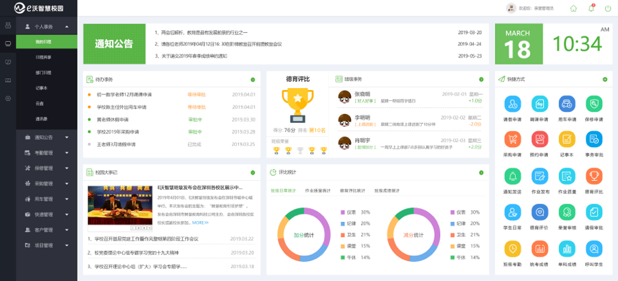
Task: Collapse the 个人事务 sidebar section
Action: pos(44,26)
